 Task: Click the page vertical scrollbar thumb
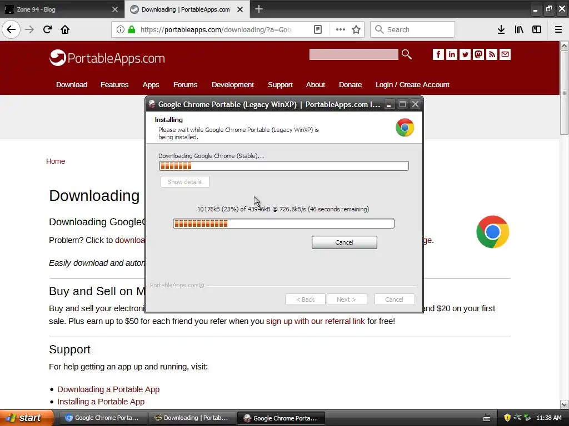[x=564, y=93]
